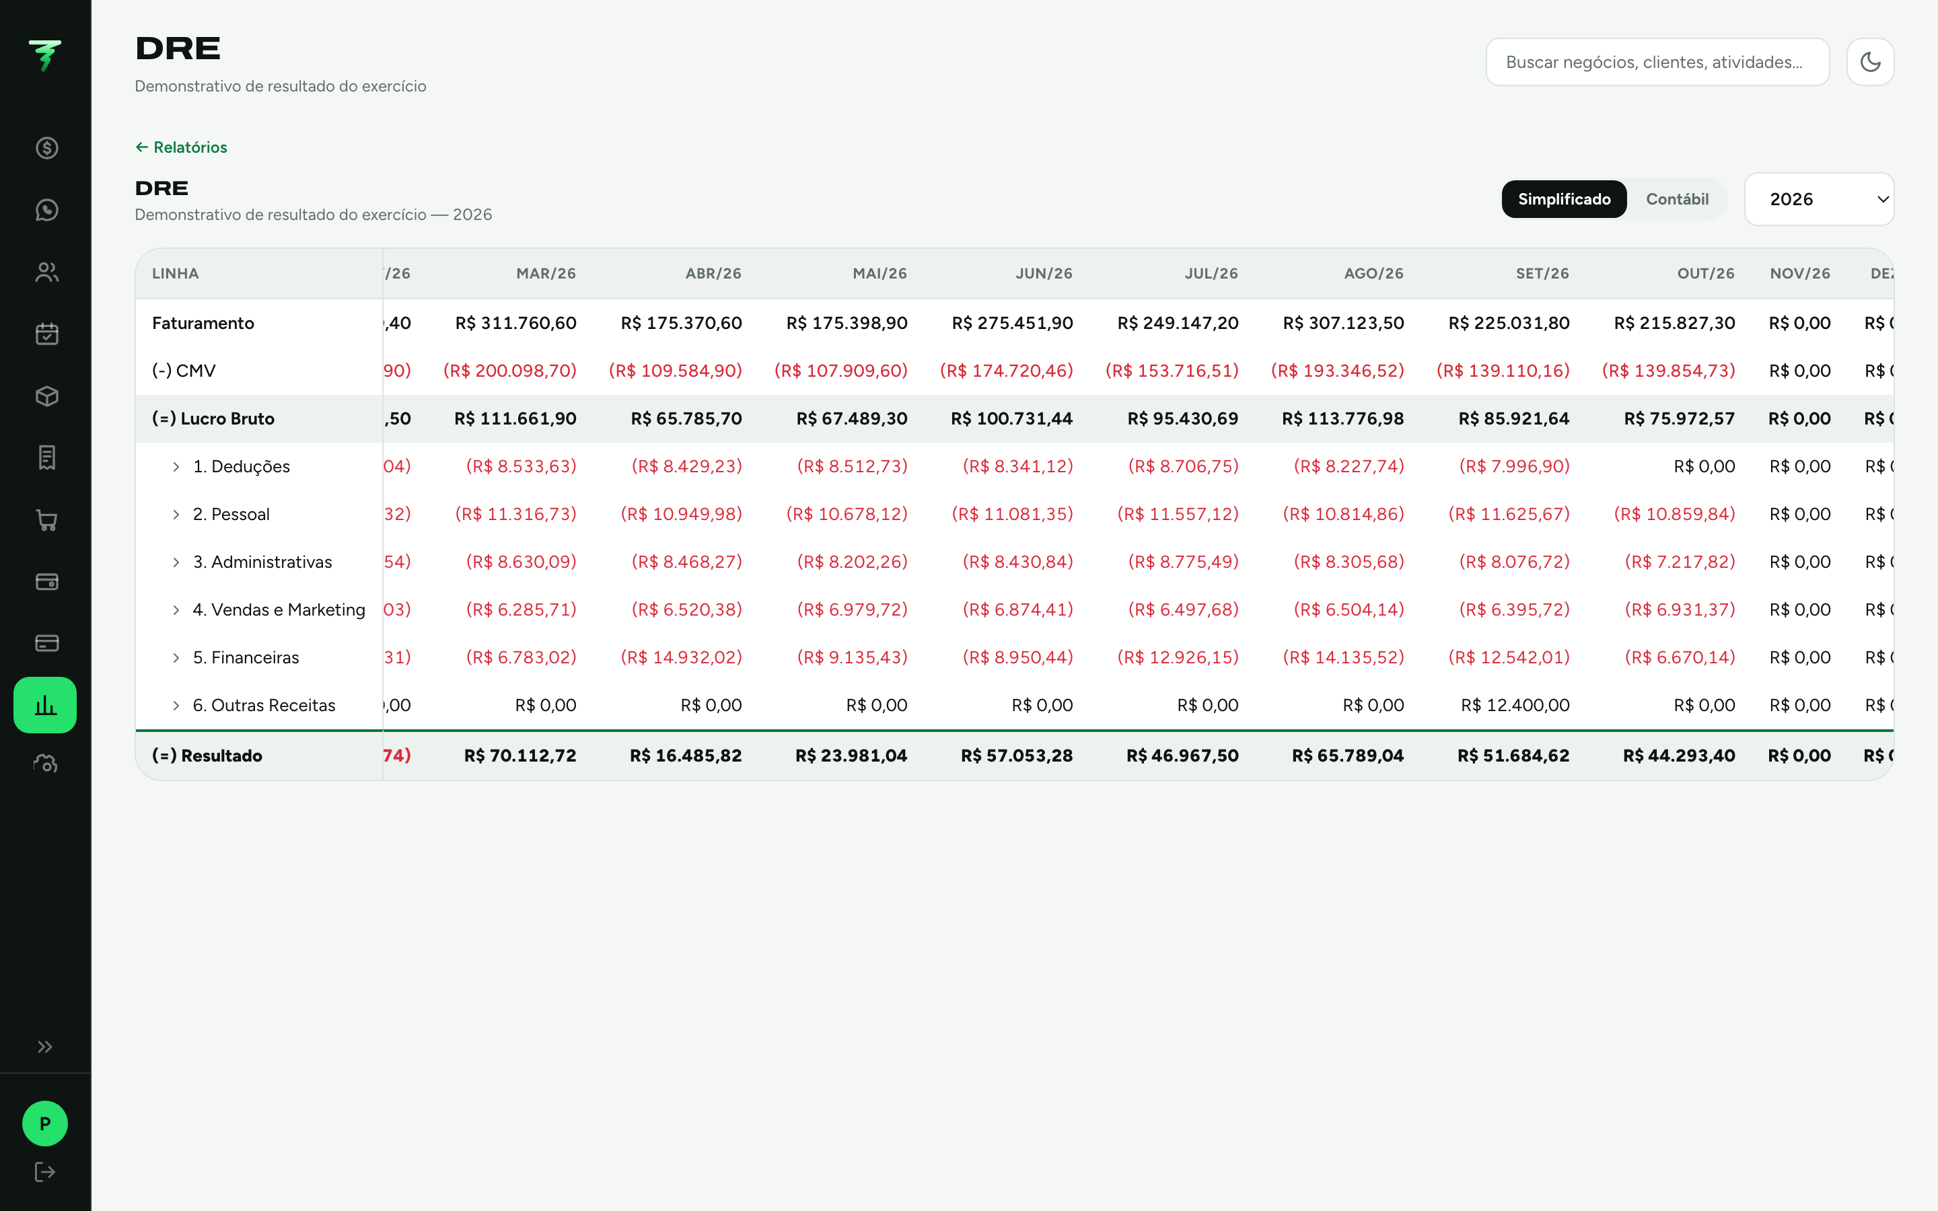Go back via the Relatórios link
Viewport: 1938px width, 1211px height.
pyautogui.click(x=181, y=147)
